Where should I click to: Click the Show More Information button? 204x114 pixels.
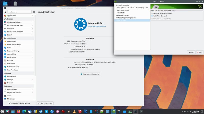(x=90, y=74)
